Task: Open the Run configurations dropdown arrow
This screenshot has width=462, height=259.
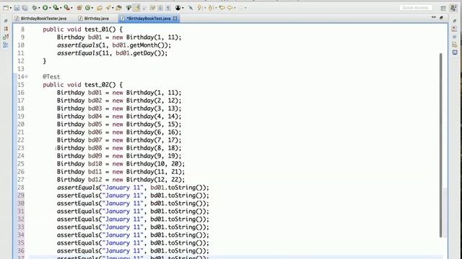Action: (x=50, y=8)
